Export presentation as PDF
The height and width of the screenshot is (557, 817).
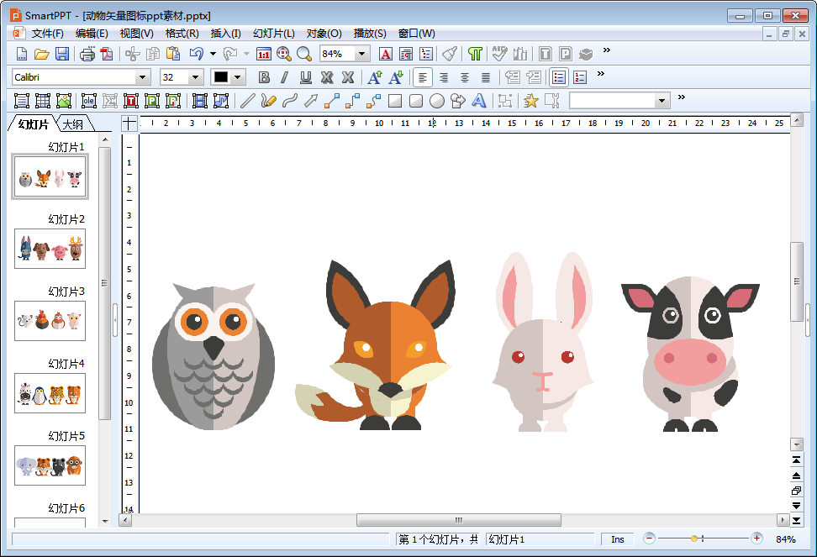pyautogui.click(x=107, y=54)
